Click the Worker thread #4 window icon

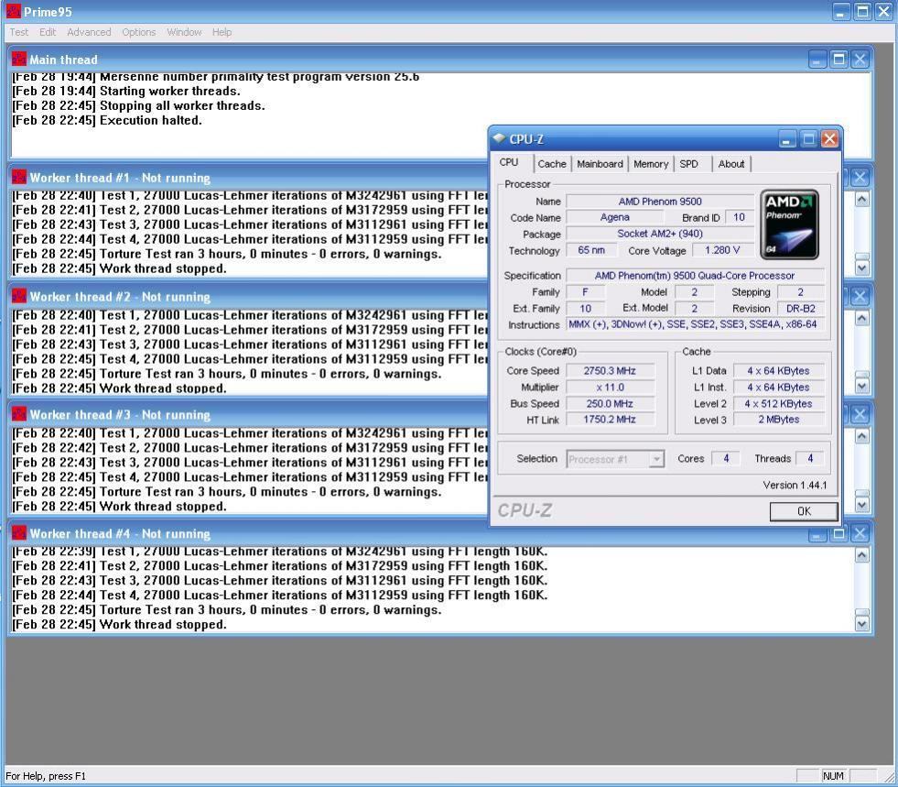[x=19, y=532]
